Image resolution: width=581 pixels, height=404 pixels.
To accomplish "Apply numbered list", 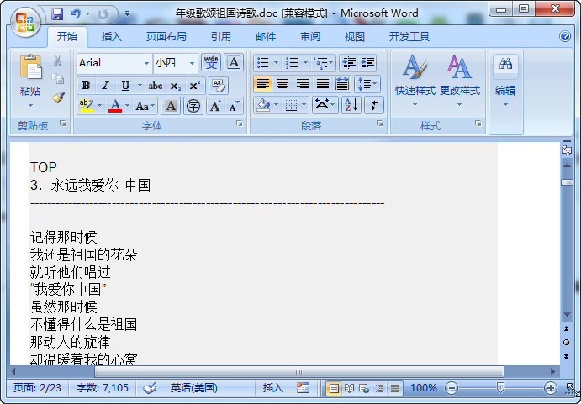I will pos(292,63).
